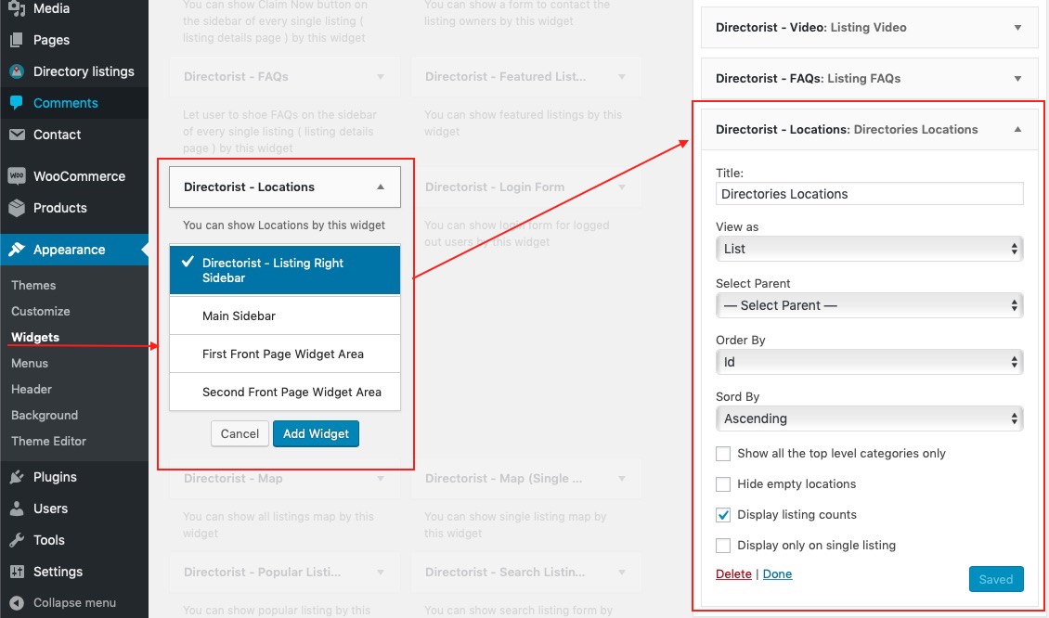The width and height of the screenshot is (1049, 618).
Task: Open the Header submenu item
Action: [x=32, y=389]
